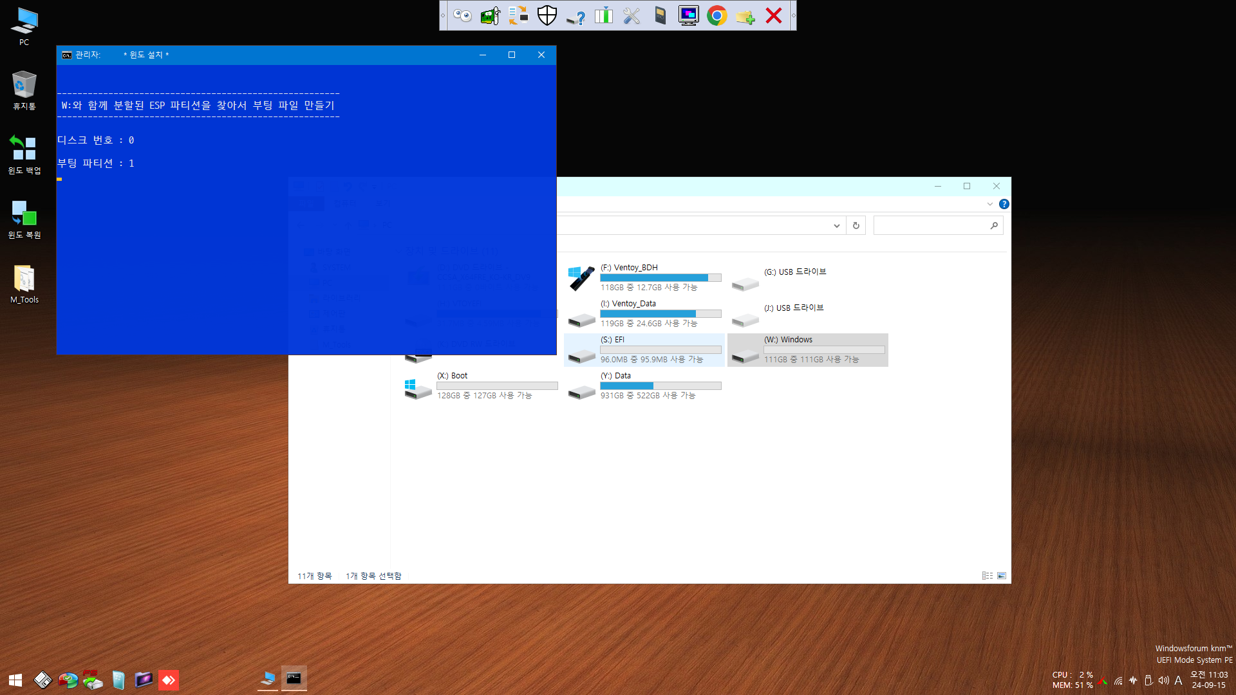Click the command prompt title bar icon
Viewport: 1236px width, 695px height.
click(66, 55)
